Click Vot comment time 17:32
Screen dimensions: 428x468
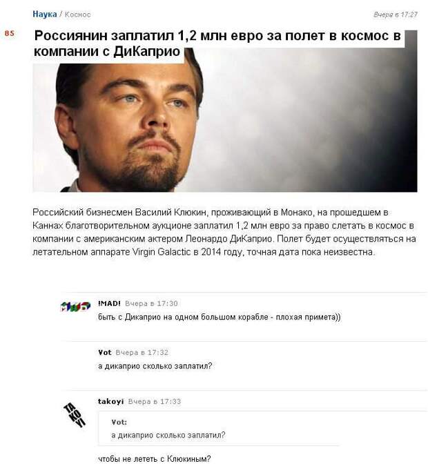(142, 353)
